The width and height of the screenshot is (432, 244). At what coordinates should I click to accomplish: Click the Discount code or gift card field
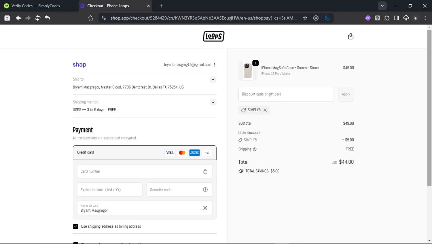click(x=286, y=94)
